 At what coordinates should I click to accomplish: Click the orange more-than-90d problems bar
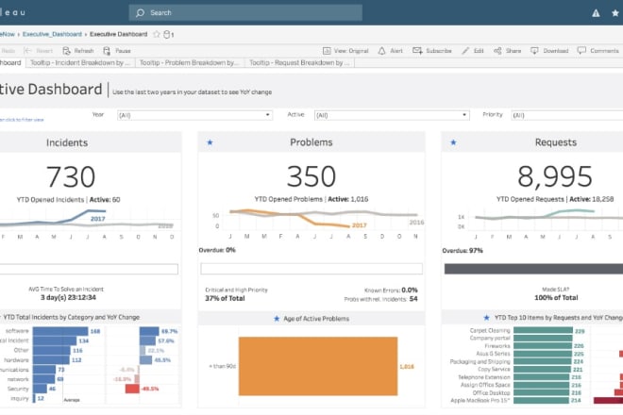[318, 366]
